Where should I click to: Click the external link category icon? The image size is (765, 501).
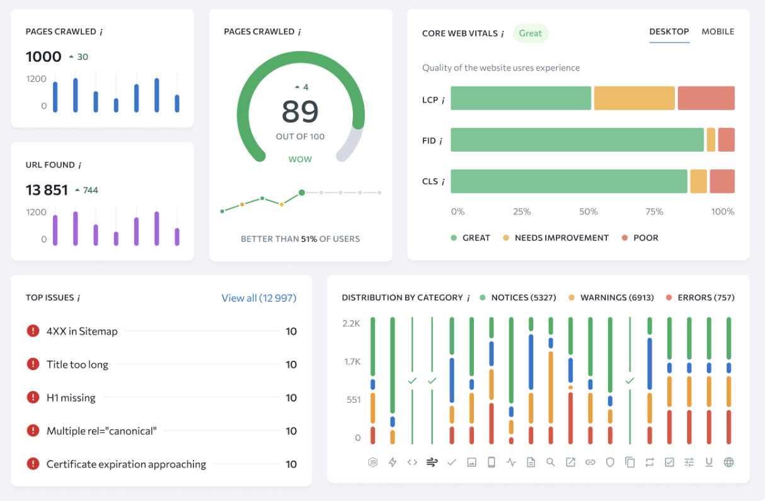coord(570,462)
